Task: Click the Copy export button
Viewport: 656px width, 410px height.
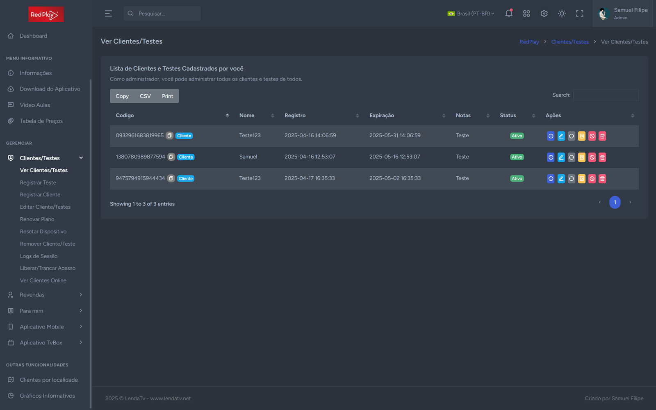Action: 122,96
